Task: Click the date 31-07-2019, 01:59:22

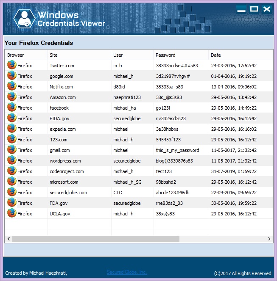Action: (234, 171)
